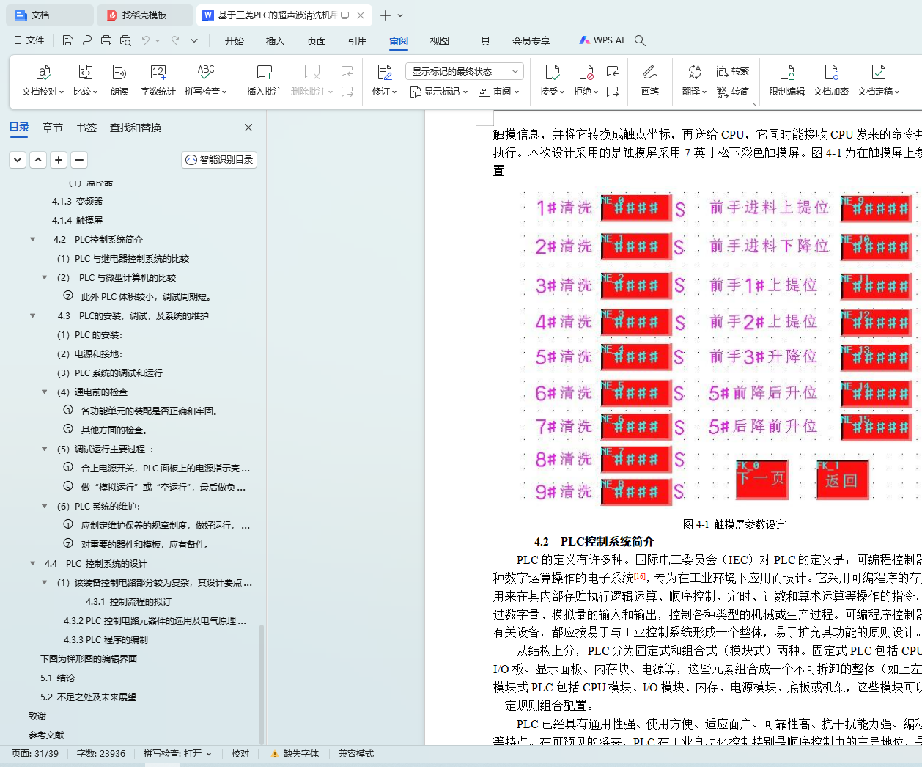Click the search magnifier icon beside WPS AI
The height and width of the screenshot is (767, 922).
click(x=640, y=40)
